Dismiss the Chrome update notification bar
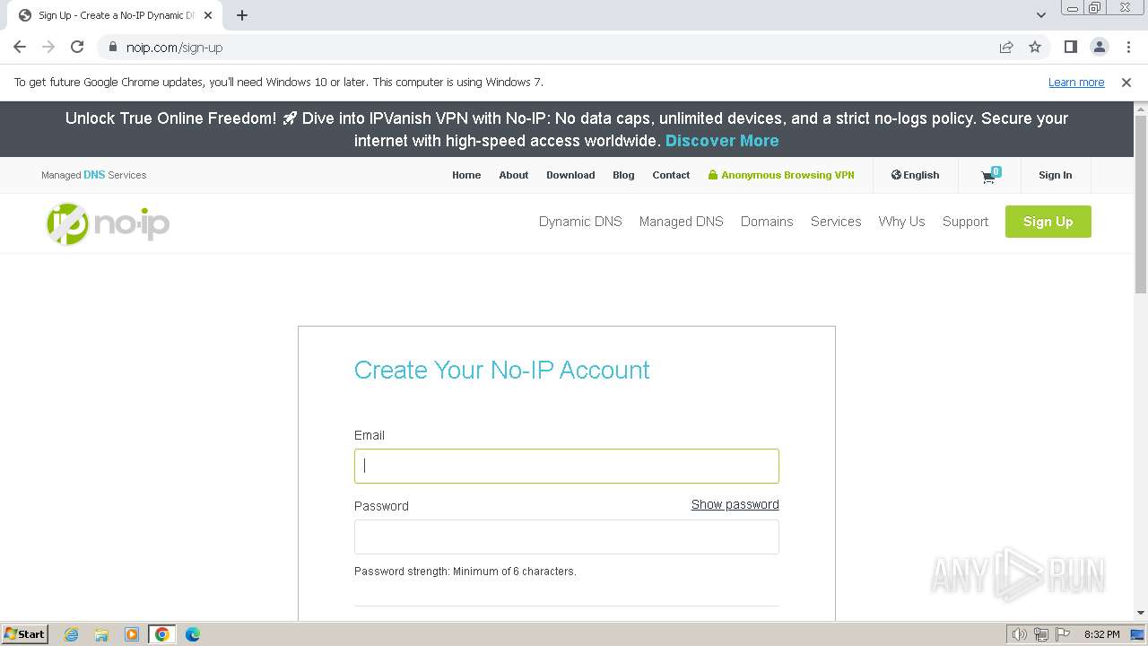Image resolution: width=1148 pixels, height=646 pixels. coord(1126,83)
